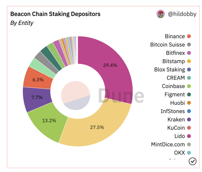Image resolution: width=202 pixels, height=172 pixels.
Task: Click the 6.3% orange donut slice
Action: pos(37,79)
